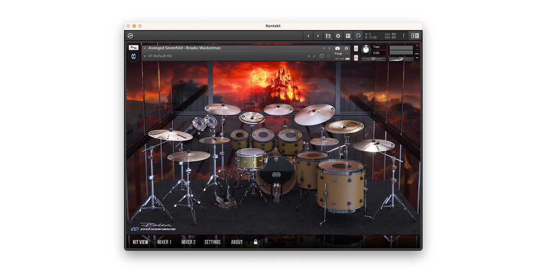Screen dimensions: 547x274
Task: Click the panic exclamation mark icon
Action: click(x=404, y=36)
